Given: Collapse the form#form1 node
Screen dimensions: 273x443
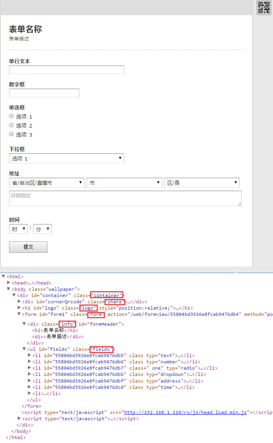Looking at the screenshot, I should (19, 314).
